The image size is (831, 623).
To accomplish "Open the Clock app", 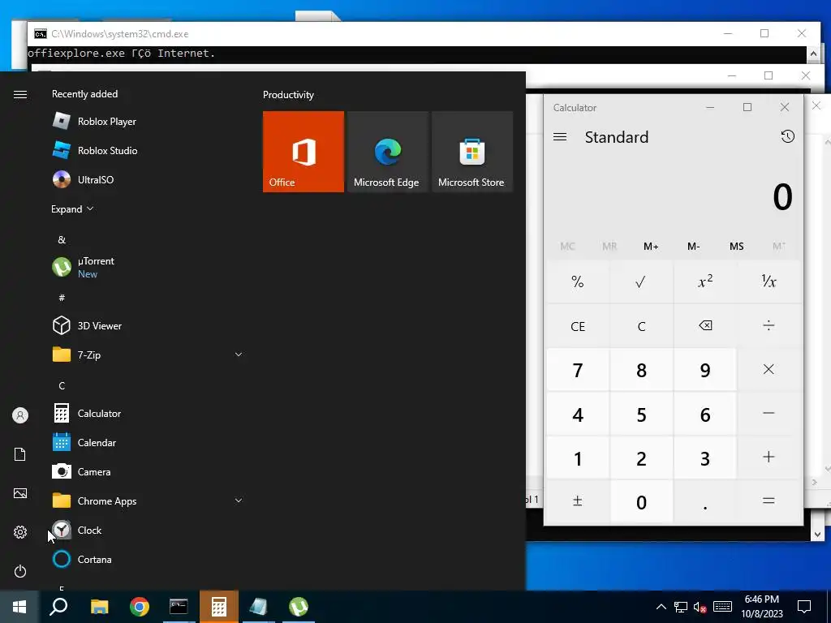I will coord(147,530).
